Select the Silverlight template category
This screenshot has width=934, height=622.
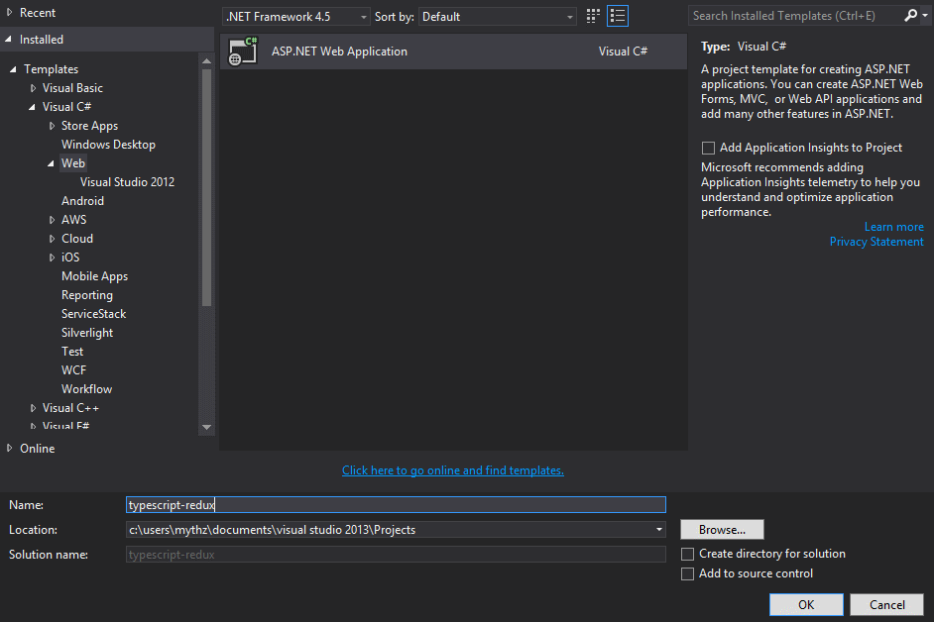click(87, 333)
